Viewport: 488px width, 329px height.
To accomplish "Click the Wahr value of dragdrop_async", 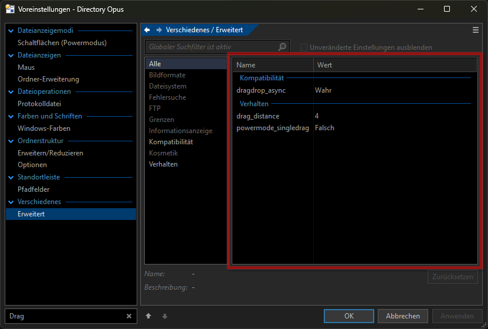I will pos(323,90).
